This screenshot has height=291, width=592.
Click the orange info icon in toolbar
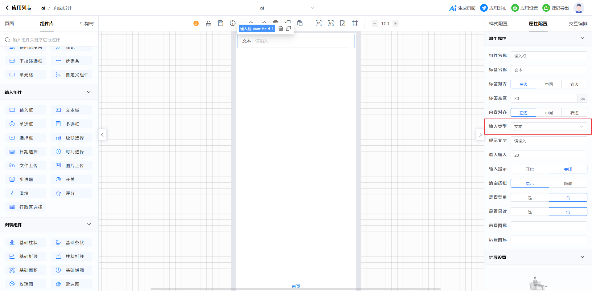[x=196, y=23]
